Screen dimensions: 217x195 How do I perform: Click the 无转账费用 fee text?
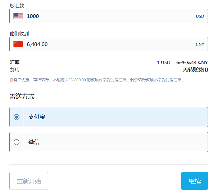[195, 70]
